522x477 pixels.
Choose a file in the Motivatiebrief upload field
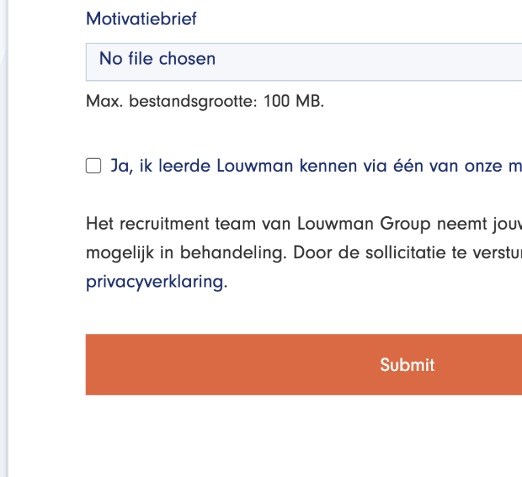(304, 62)
